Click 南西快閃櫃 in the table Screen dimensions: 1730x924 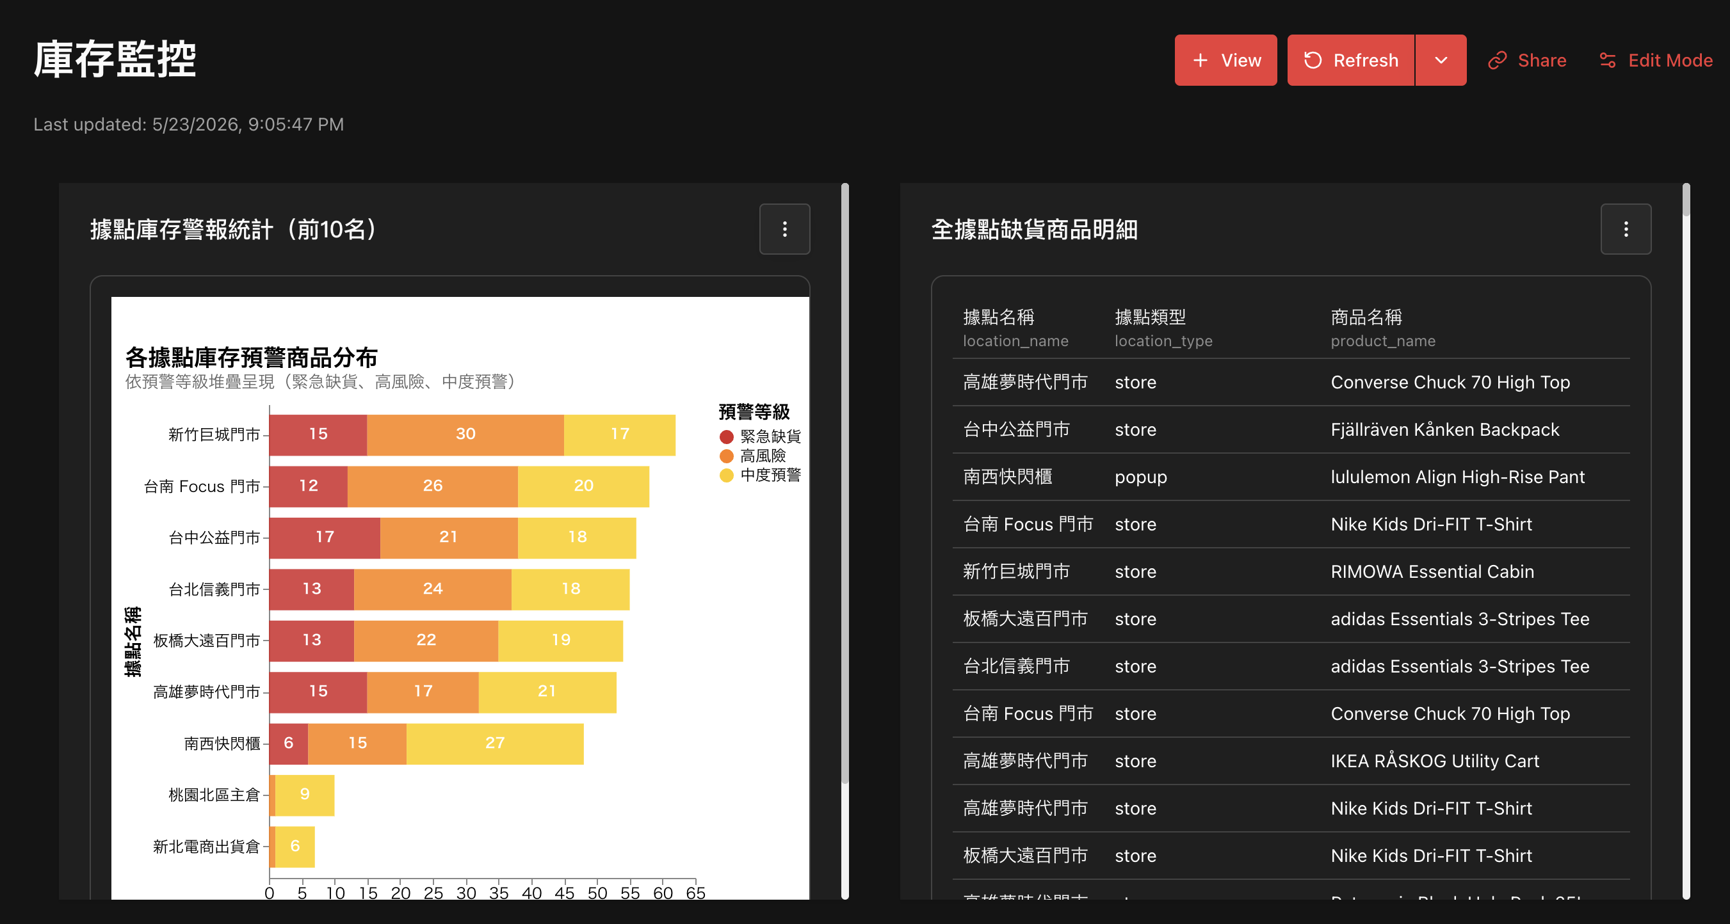pos(1007,477)
